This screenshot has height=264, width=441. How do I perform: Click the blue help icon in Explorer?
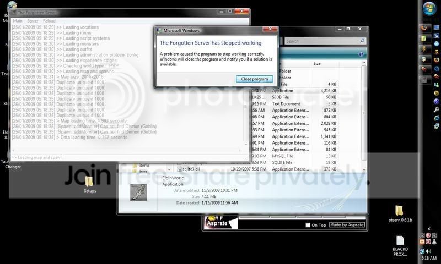361,54
